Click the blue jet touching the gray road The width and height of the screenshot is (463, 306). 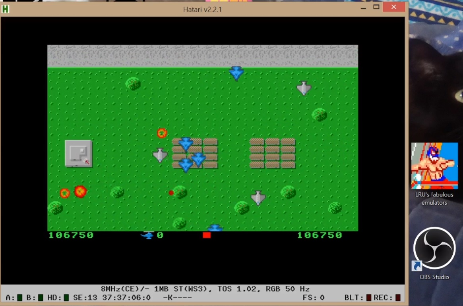pyautogui.click(x=236, y=73)
